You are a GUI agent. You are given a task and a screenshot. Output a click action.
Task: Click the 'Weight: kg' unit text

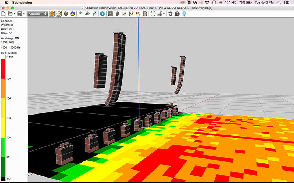[7, 25]
